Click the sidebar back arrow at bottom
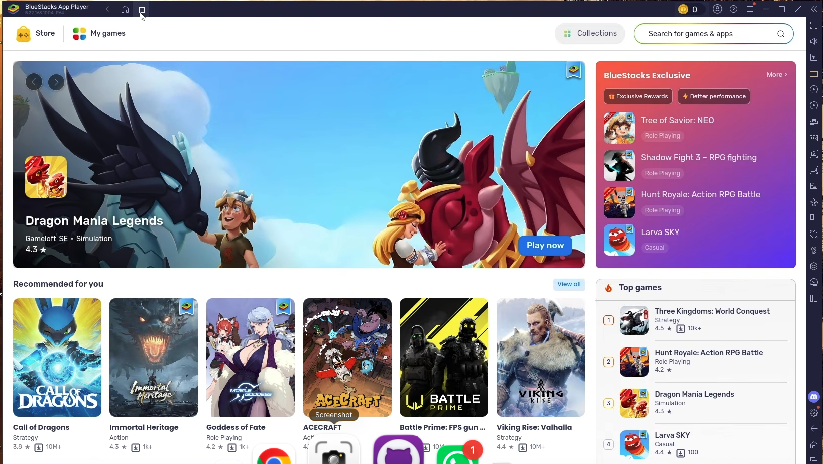Screen dimensions: 823x464 [x=814, y=429]
